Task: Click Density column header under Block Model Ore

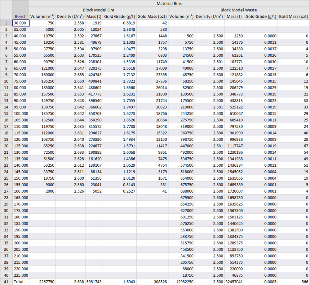Action: click(70, 16)
